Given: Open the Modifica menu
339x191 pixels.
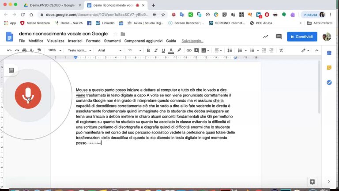Looking at the screenshot, I should pyautogui.click(x=36, y=41).
